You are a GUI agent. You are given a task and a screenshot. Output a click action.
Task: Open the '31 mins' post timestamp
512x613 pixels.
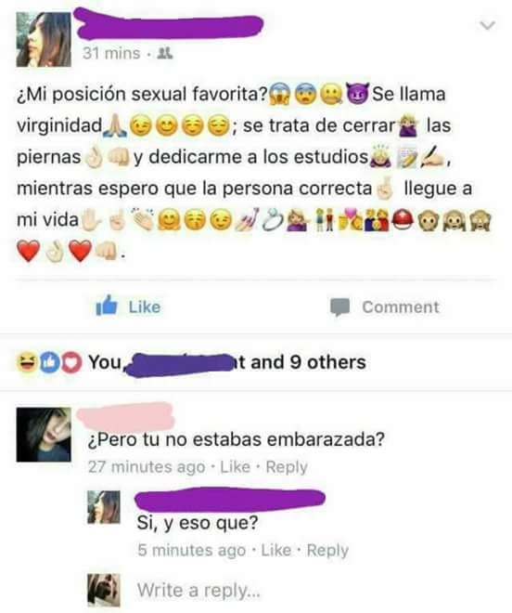click(x=111, y=53)
